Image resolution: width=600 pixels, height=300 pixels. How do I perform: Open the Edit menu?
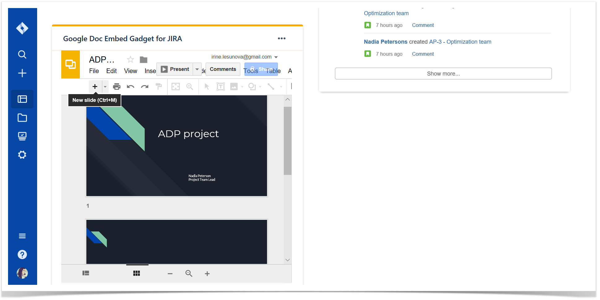pyautogui.click(x=111, y=71)
